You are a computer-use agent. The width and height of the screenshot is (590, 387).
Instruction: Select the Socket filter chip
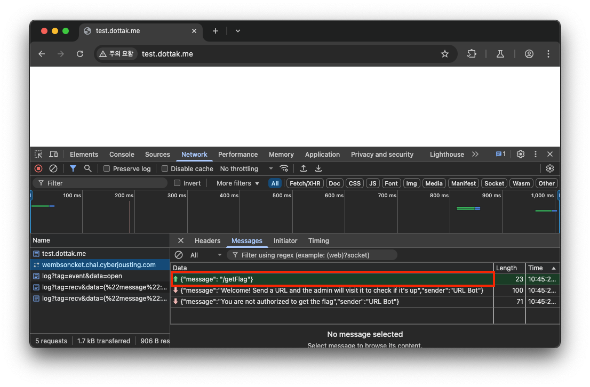(494, 183)
